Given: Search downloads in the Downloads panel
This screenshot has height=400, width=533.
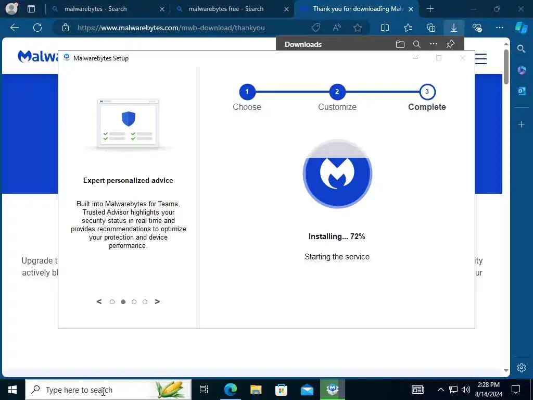Looking at the screenshot, I should (417, 44).
